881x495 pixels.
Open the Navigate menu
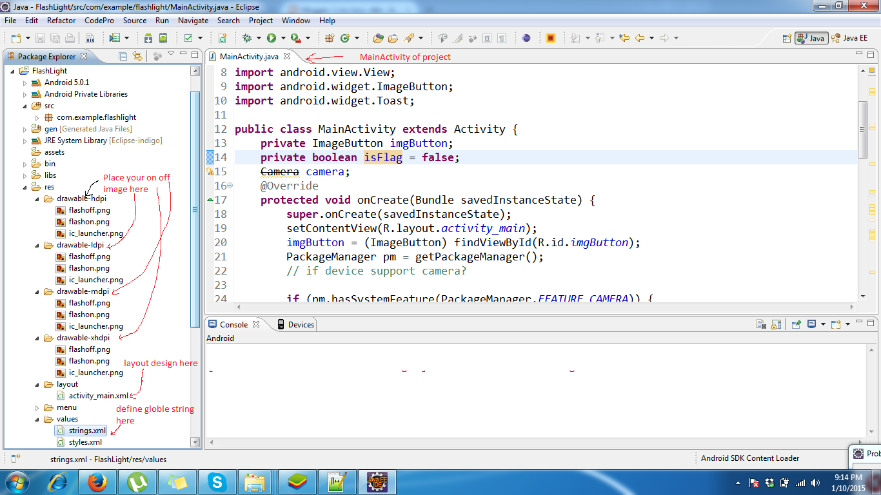(193, 21)
